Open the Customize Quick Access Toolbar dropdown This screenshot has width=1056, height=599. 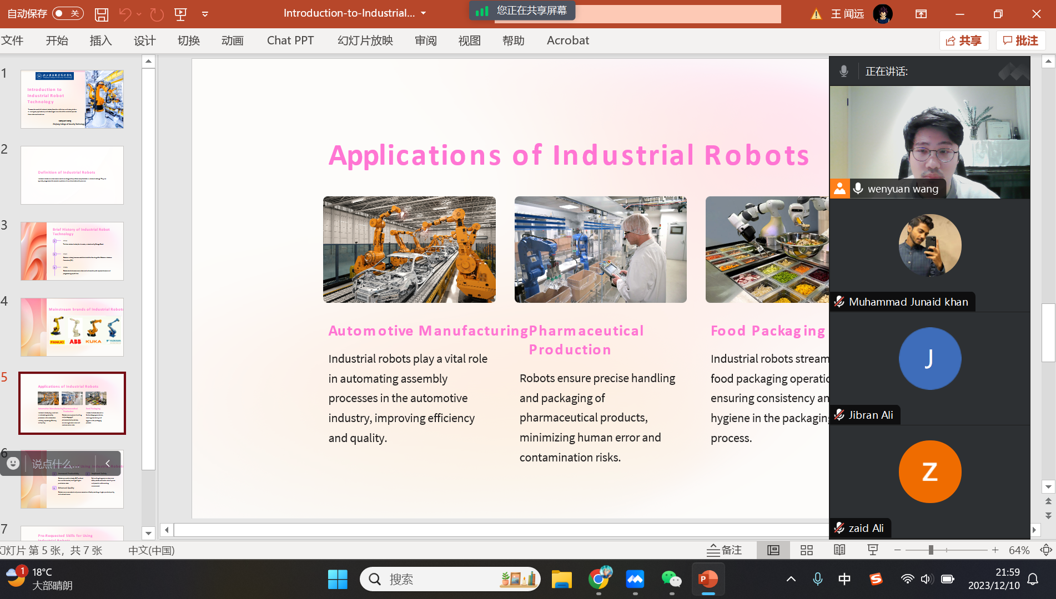click(x=205, y=14)
